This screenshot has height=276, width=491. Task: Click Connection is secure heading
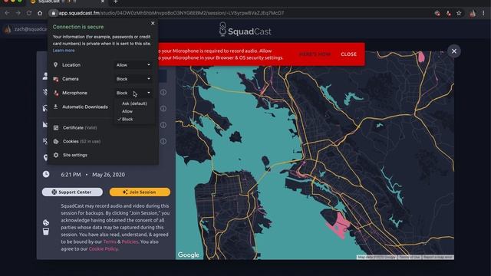tap(78, 27)
